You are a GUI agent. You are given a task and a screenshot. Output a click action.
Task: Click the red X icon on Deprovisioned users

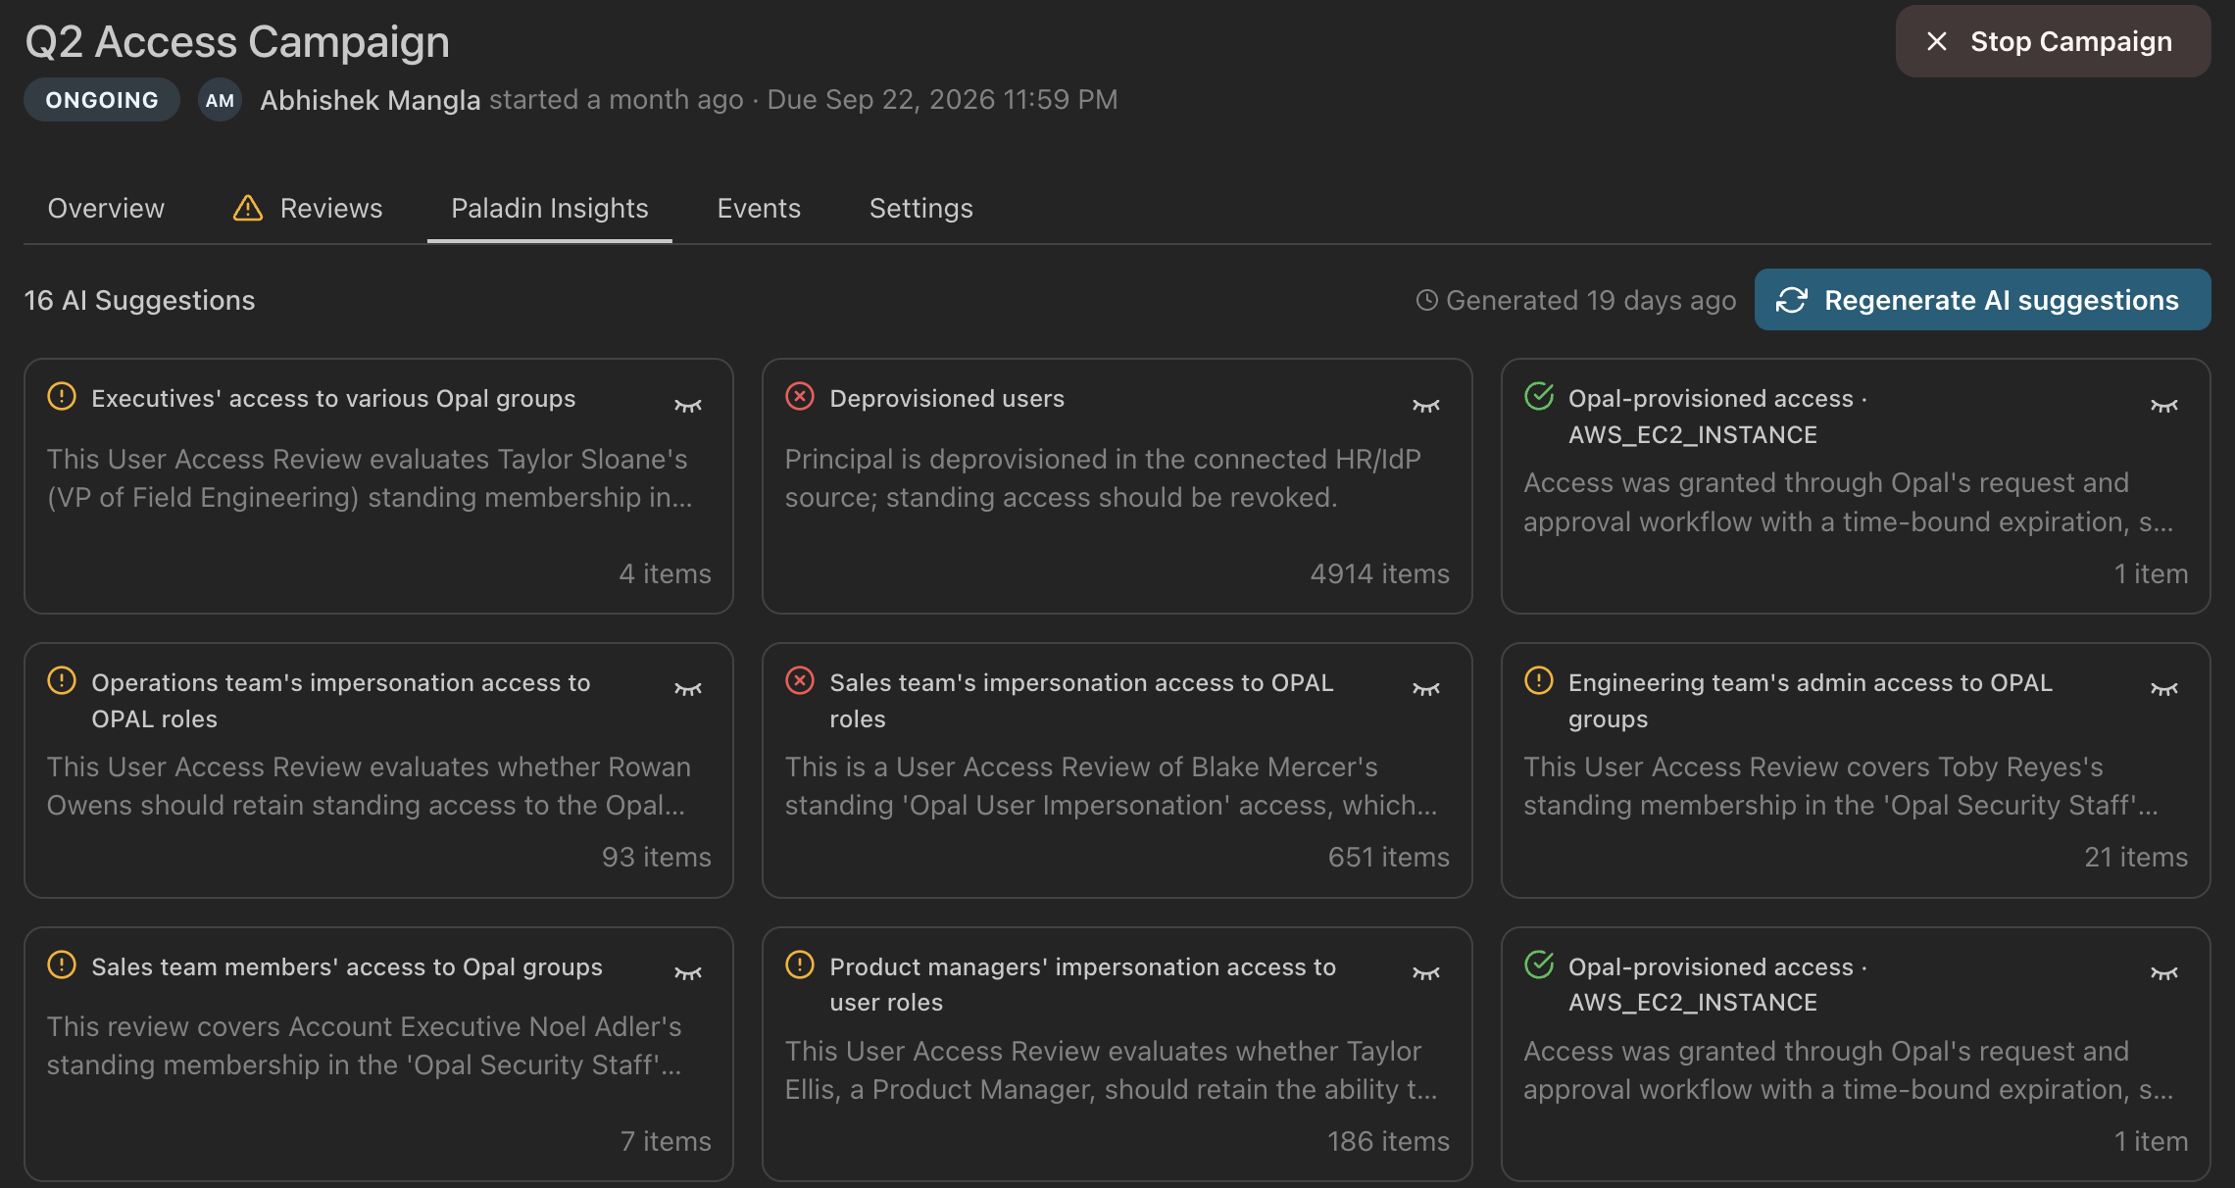[x=800, y=397]
